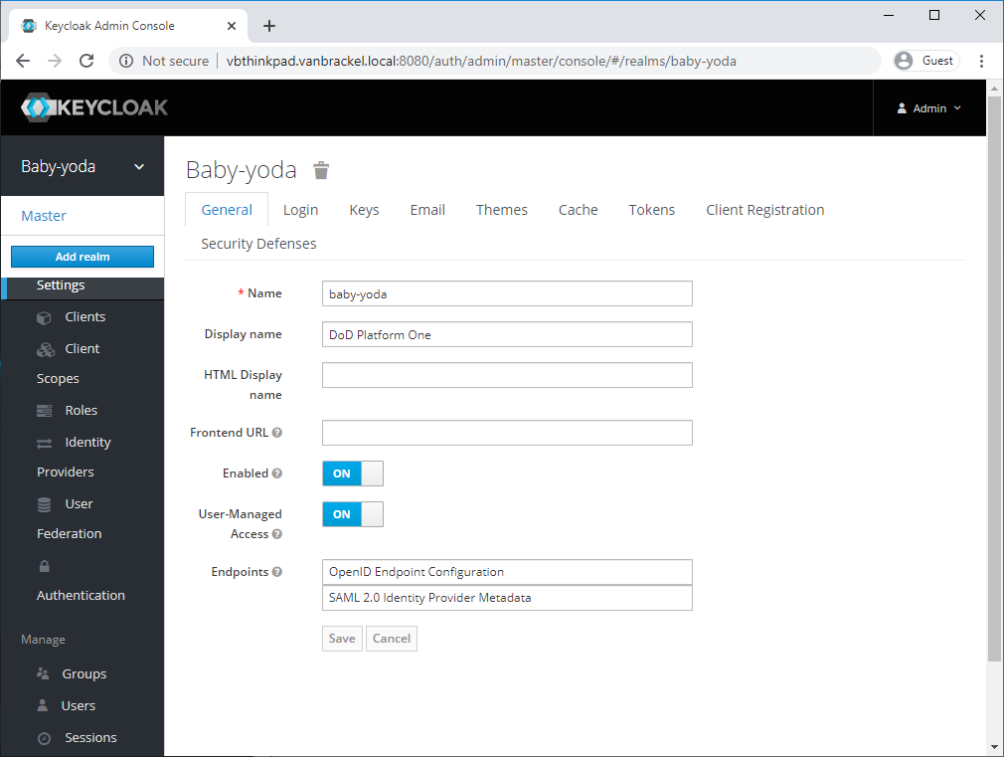The image size is (1004, 757).
Task: Click the Roles list icon in sidebar
Action: pos(44,411)
